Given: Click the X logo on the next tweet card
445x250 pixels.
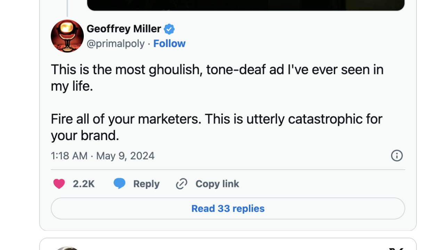Looking at the screenshot, I should click(x=396, y=249).
